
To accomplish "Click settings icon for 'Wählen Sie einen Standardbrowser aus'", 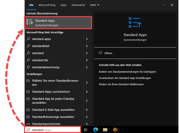I will coord(28,81).
